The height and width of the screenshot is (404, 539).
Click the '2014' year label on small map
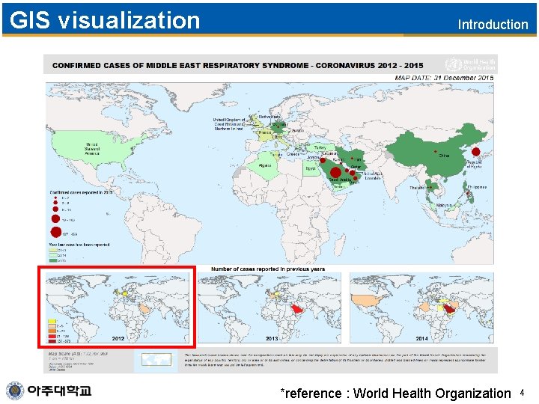click(x=421, y=338)
